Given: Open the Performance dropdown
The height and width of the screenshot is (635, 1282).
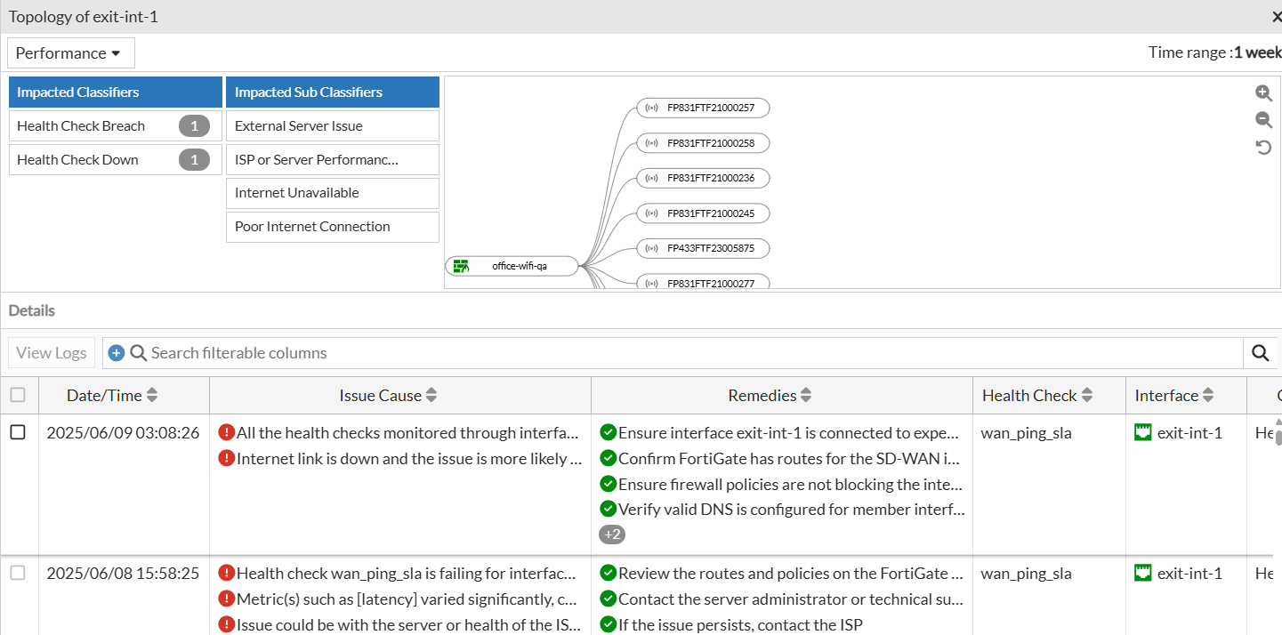Looking at the screenshot, I should [70, 53].
